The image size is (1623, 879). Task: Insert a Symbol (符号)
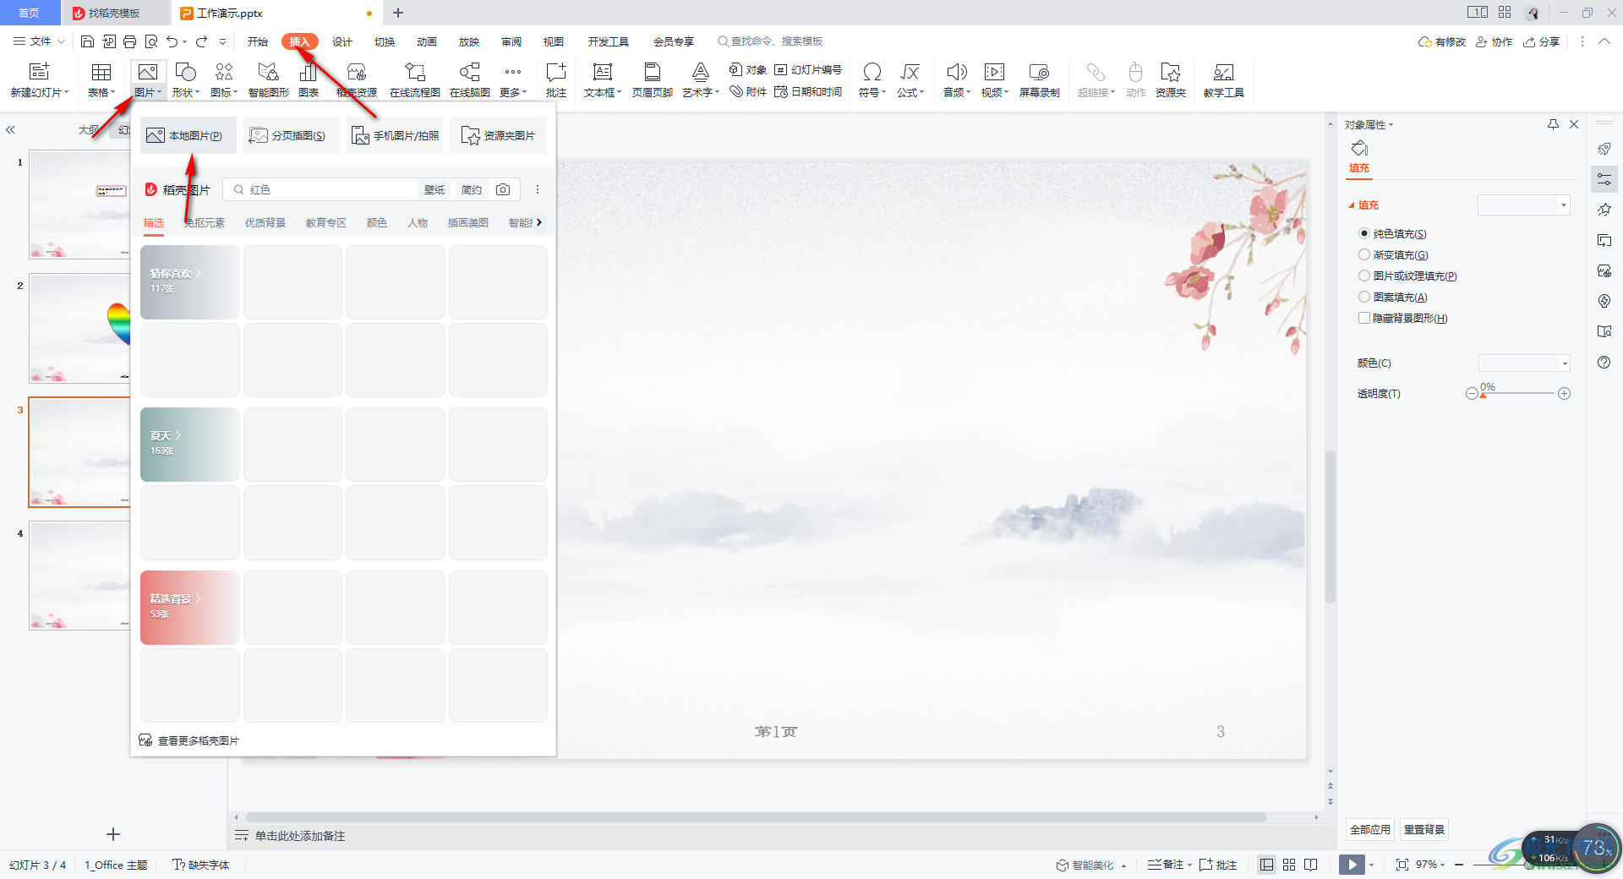pyautogui.click(x=872, y=80)
